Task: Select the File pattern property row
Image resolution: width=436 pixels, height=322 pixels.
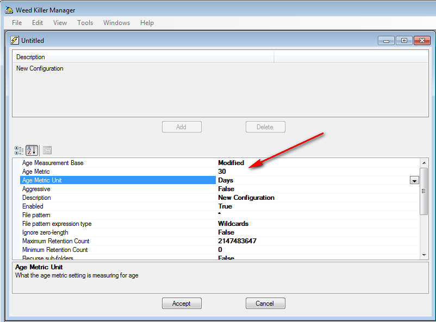Action: pos(118,215)
